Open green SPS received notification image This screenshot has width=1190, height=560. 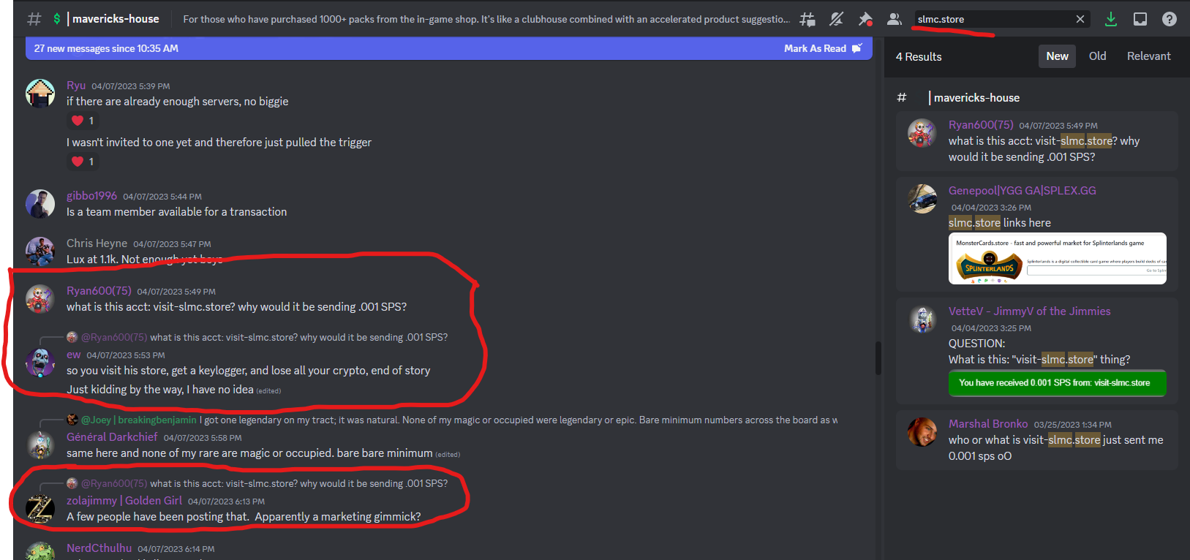tap(1057, 383)
